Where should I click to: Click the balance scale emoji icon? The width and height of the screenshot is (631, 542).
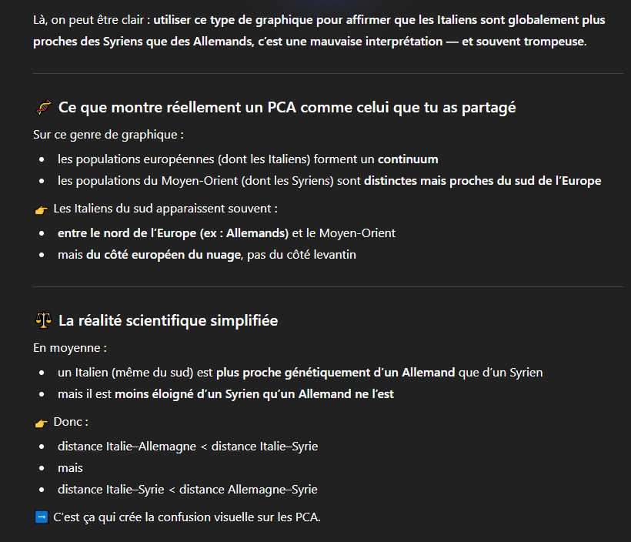pyautogui.click(x=43, y=320)
